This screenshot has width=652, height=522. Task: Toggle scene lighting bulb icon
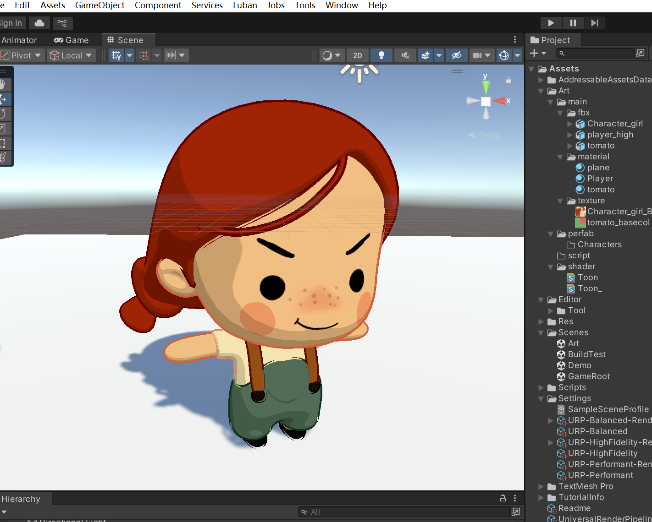[x=381, y=55]
